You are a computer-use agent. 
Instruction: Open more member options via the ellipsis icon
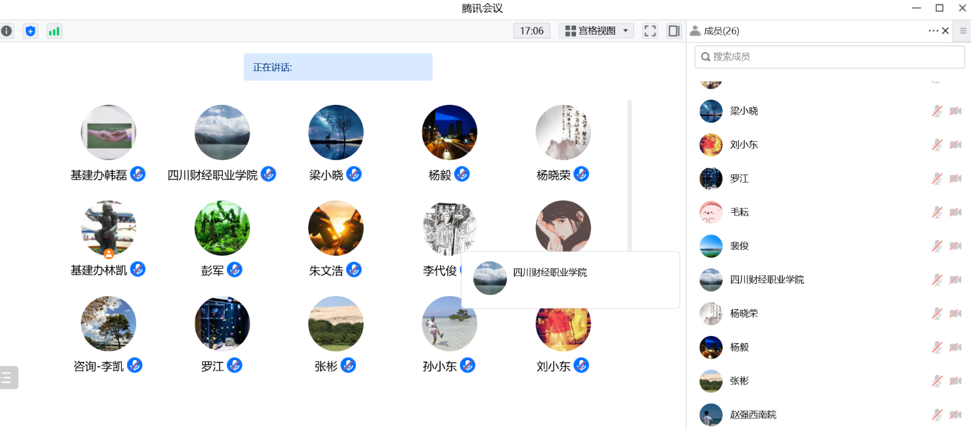point(933,31)
